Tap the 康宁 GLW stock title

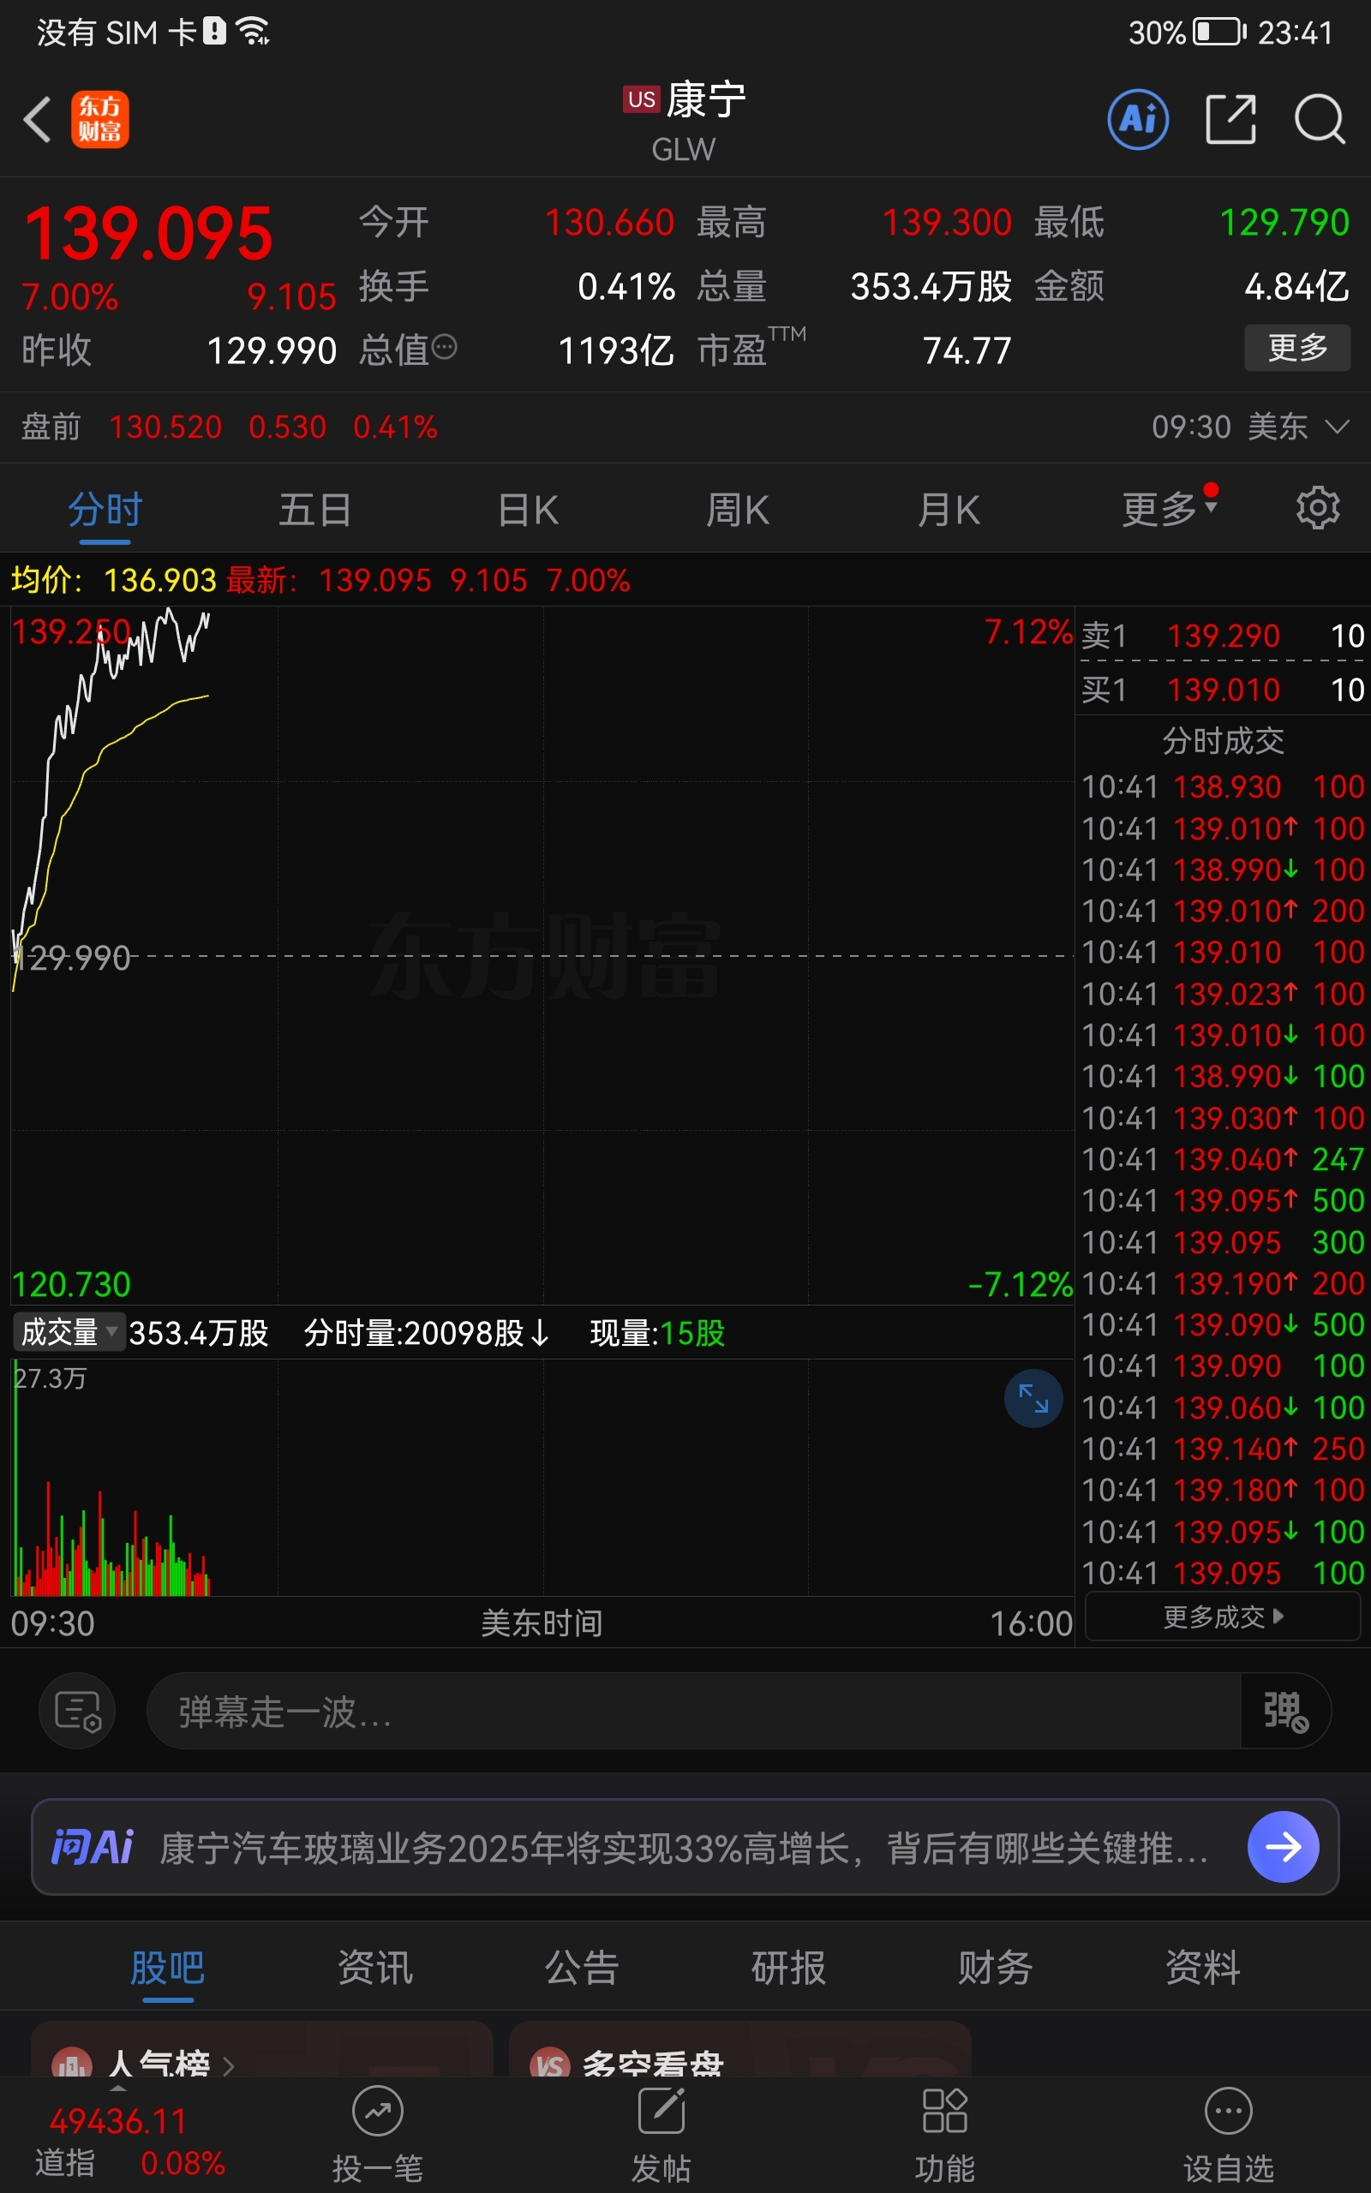point(685,120)
